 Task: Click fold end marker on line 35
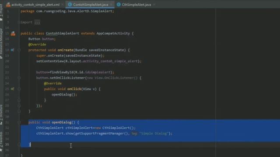point(19,144)
